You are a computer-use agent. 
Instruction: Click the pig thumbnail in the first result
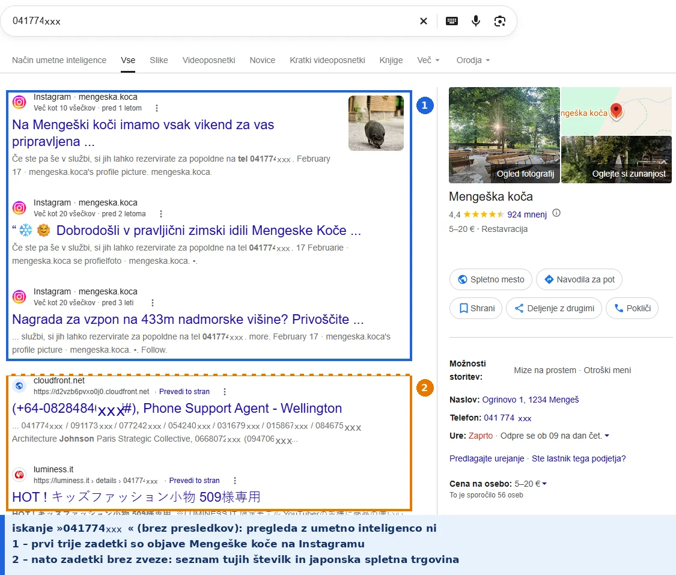[376, 123]
